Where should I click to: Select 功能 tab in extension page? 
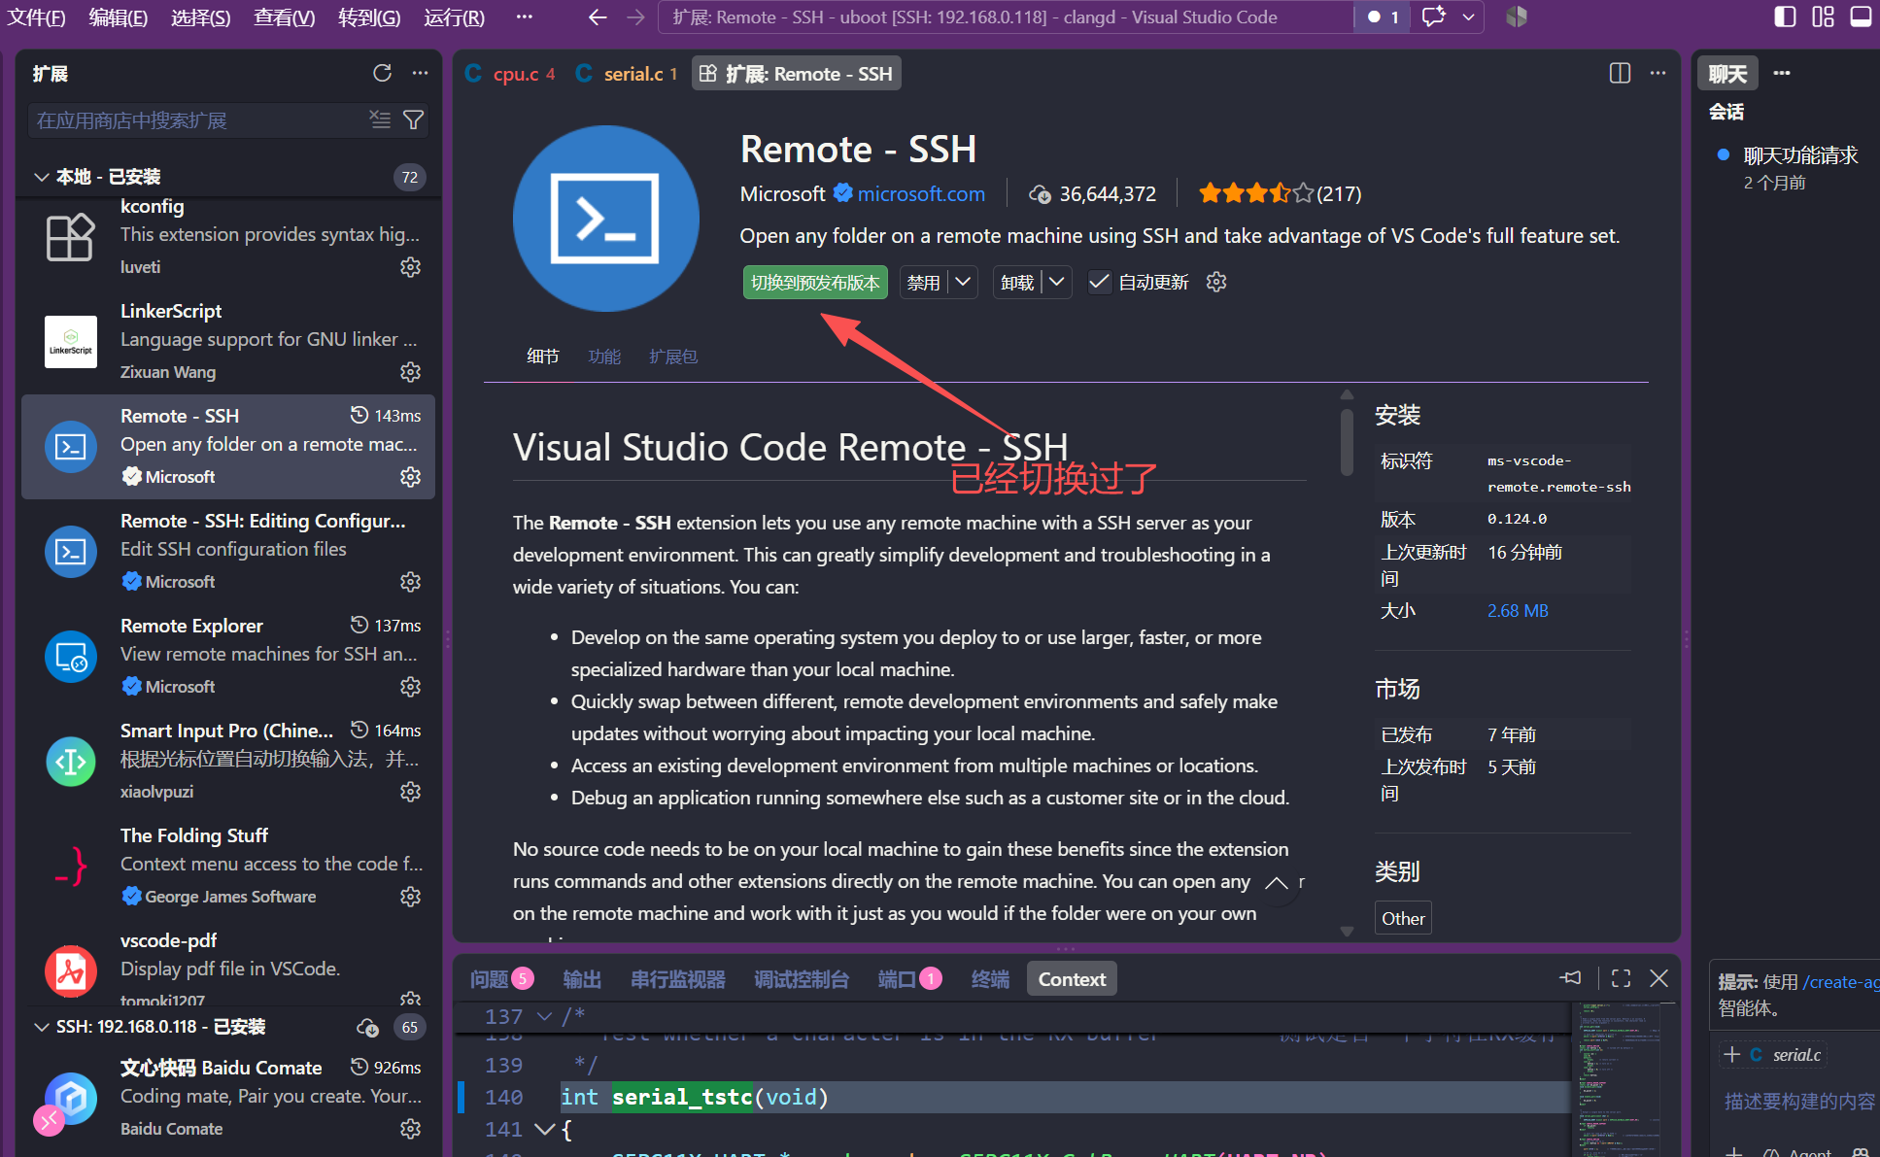(604, 357)
